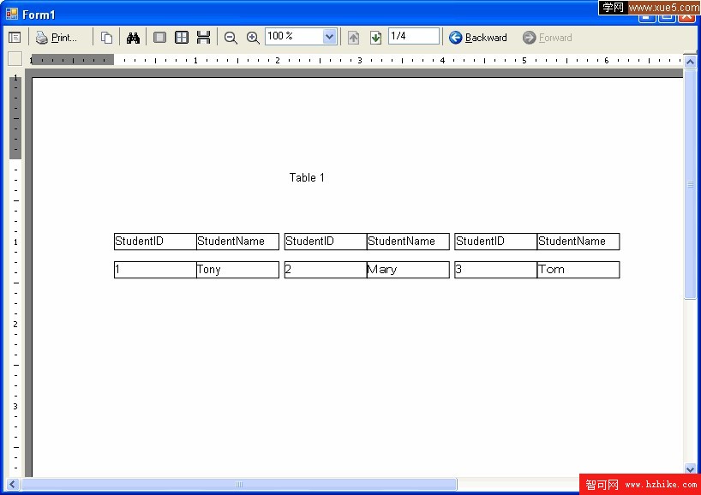Viewport: 701px width, 495px height.
Task: Open Find with the binoculars icon
Action: tap(133, 38)
